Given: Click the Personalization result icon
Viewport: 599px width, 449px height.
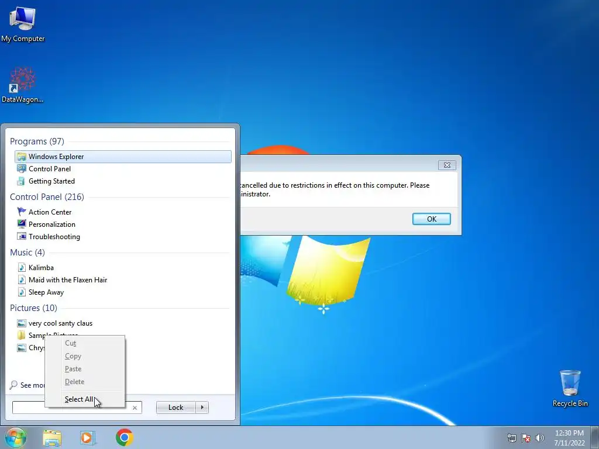Looking at the screenshot, I should pyautogui.click(x=22, y=224).
